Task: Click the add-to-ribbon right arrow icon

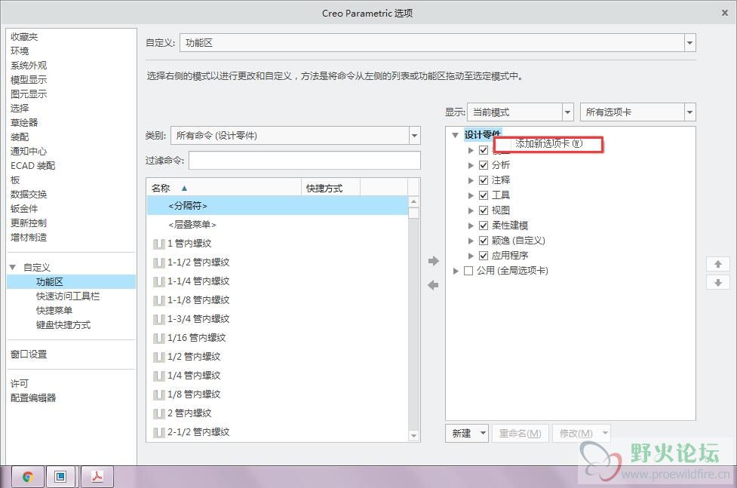Action: (x=433, y=261)
